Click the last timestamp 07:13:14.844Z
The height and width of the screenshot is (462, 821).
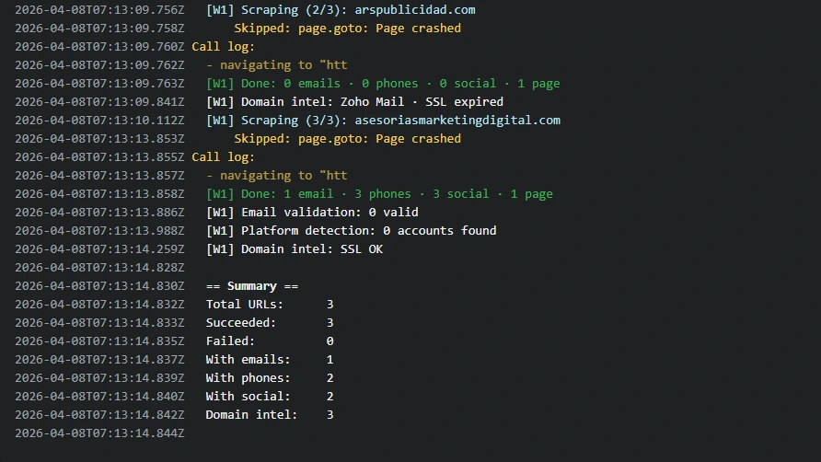(x=99, y=433)
